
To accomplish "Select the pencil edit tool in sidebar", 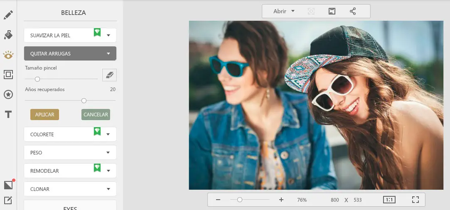I will (8, 15).
